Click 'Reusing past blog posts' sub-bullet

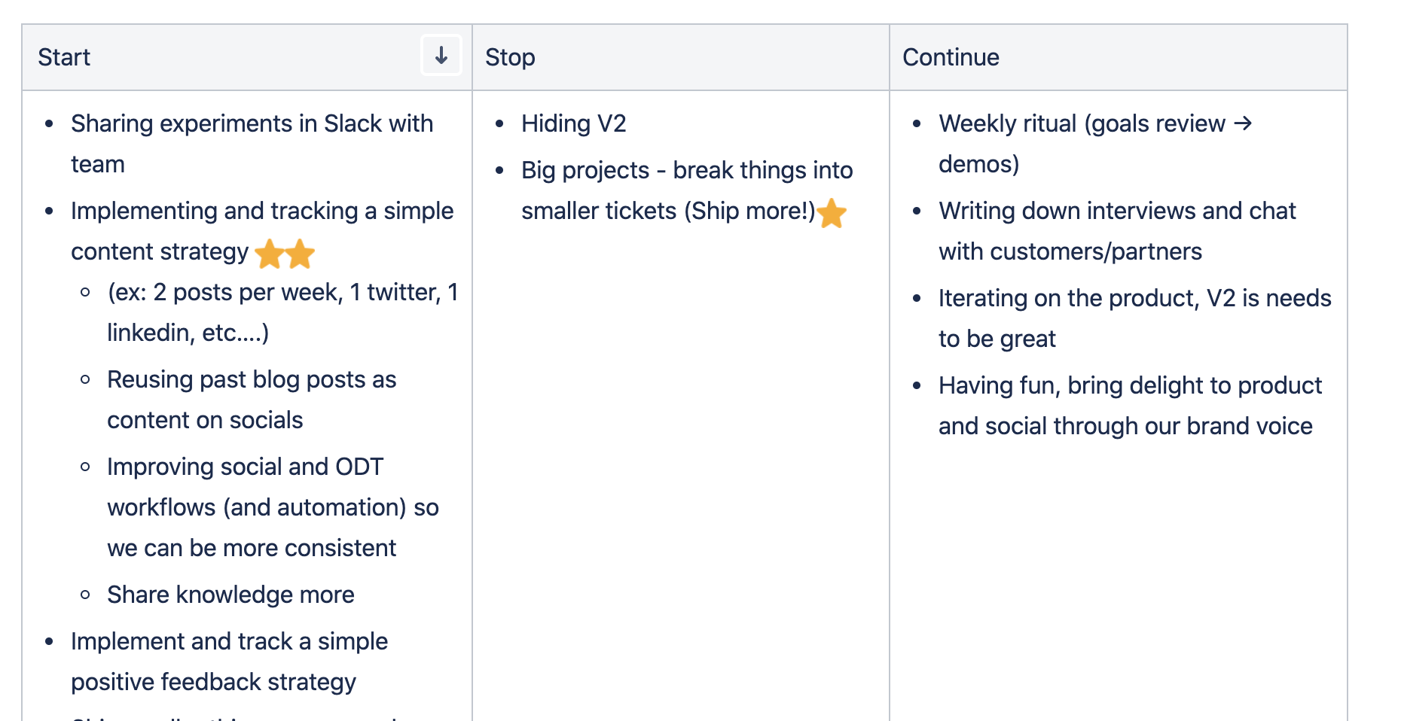pyautogui.click(x=252, y=379)
